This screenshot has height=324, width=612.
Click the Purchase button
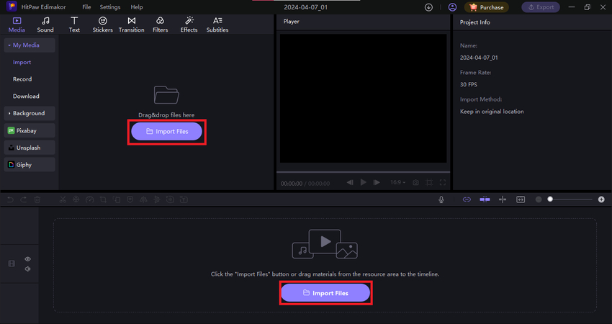(x=487, y=7)
